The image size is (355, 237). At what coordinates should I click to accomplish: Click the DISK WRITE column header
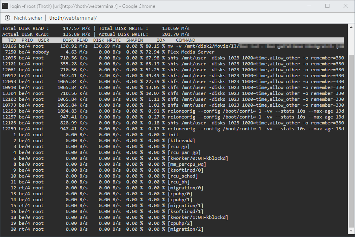[107, 40]
